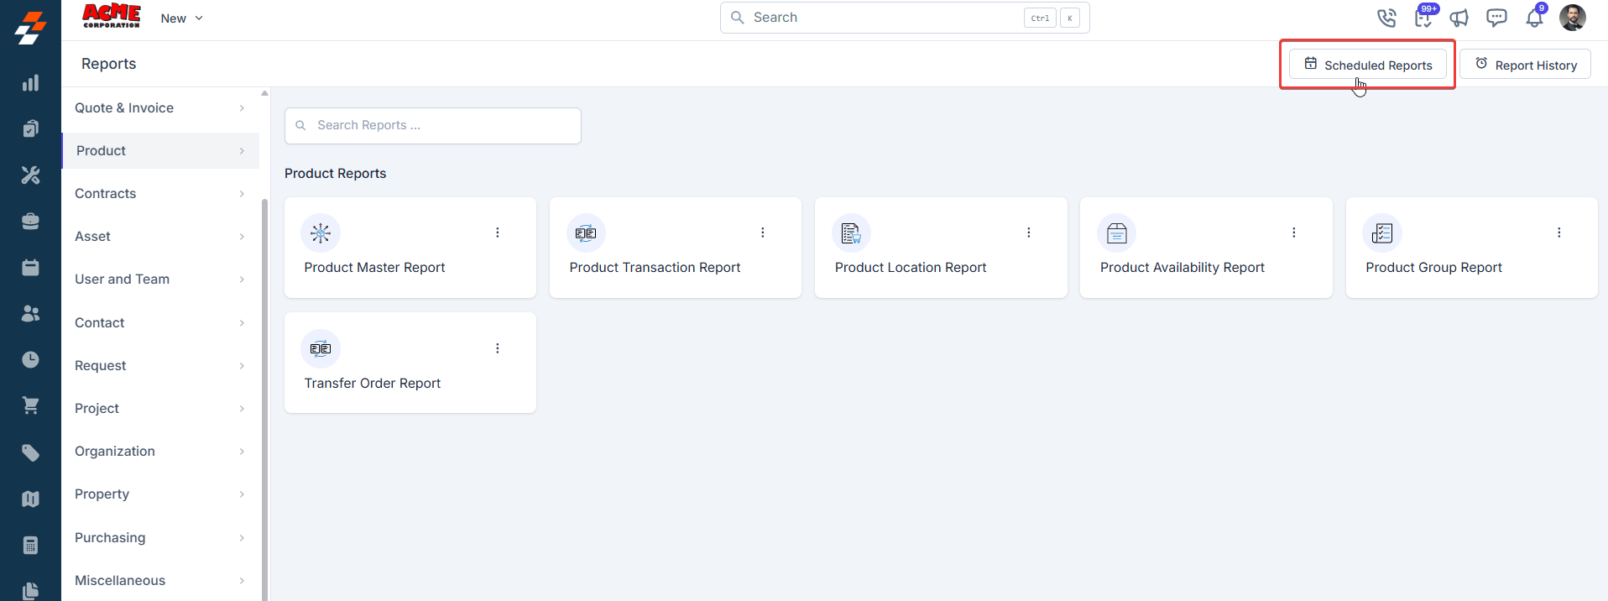Select the Organization report category

(160, 452)
